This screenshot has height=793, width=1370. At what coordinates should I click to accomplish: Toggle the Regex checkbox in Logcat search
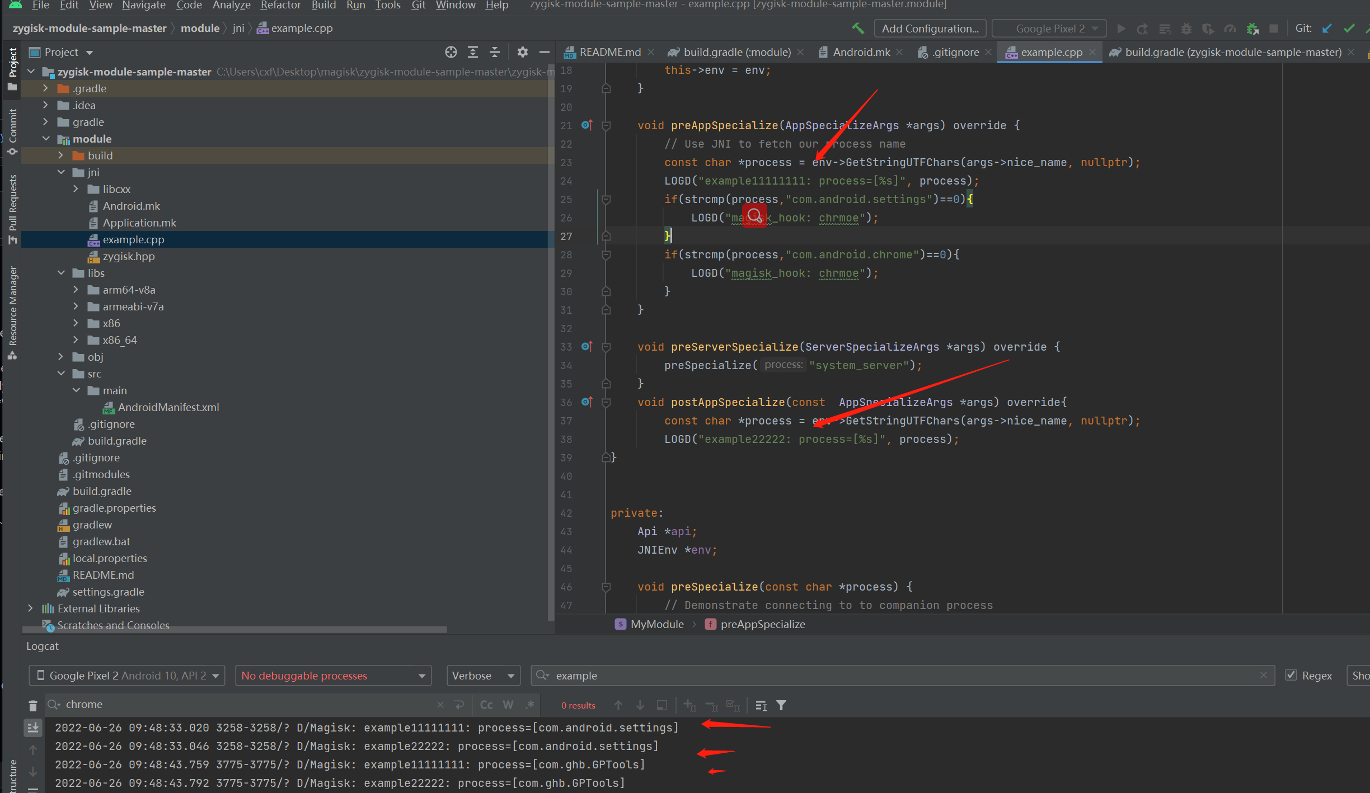pyautogui.click(x=1291, y=675)
